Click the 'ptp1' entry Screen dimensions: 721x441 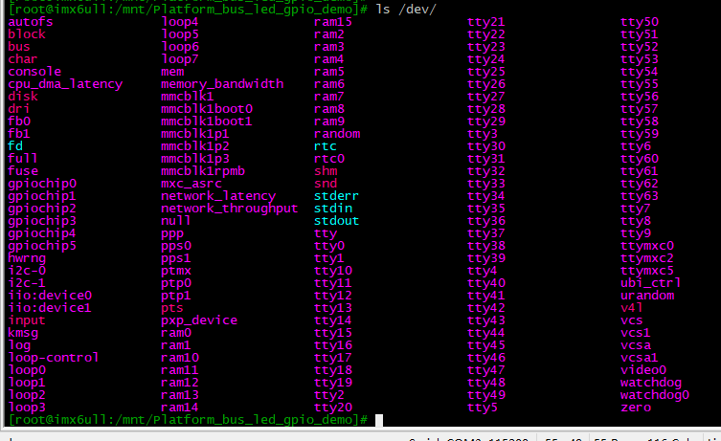pos(176,296)
